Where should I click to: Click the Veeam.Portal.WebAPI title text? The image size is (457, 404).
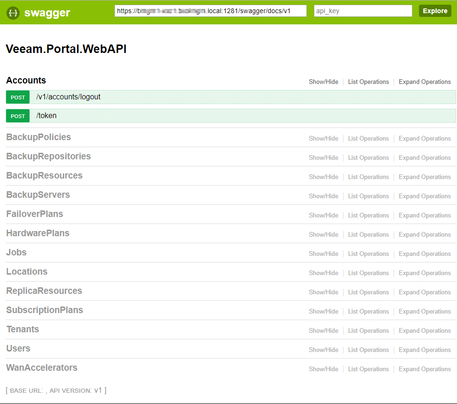pos(66,49)
